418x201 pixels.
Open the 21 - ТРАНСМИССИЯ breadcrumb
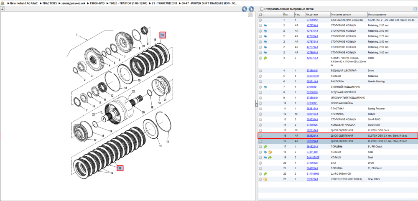(163, 3)
